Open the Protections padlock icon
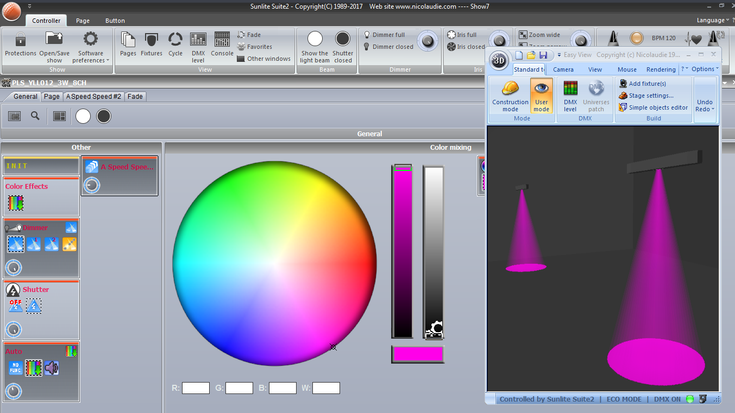The width and height of the screenshot is (735, 413). (21, 40)
